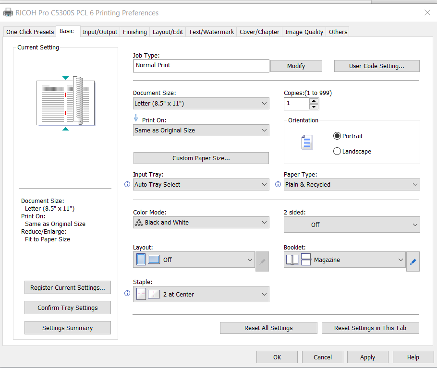Increase copies with the up arrow
Viewport: 437px width, 368px height.
pos(314,101)
